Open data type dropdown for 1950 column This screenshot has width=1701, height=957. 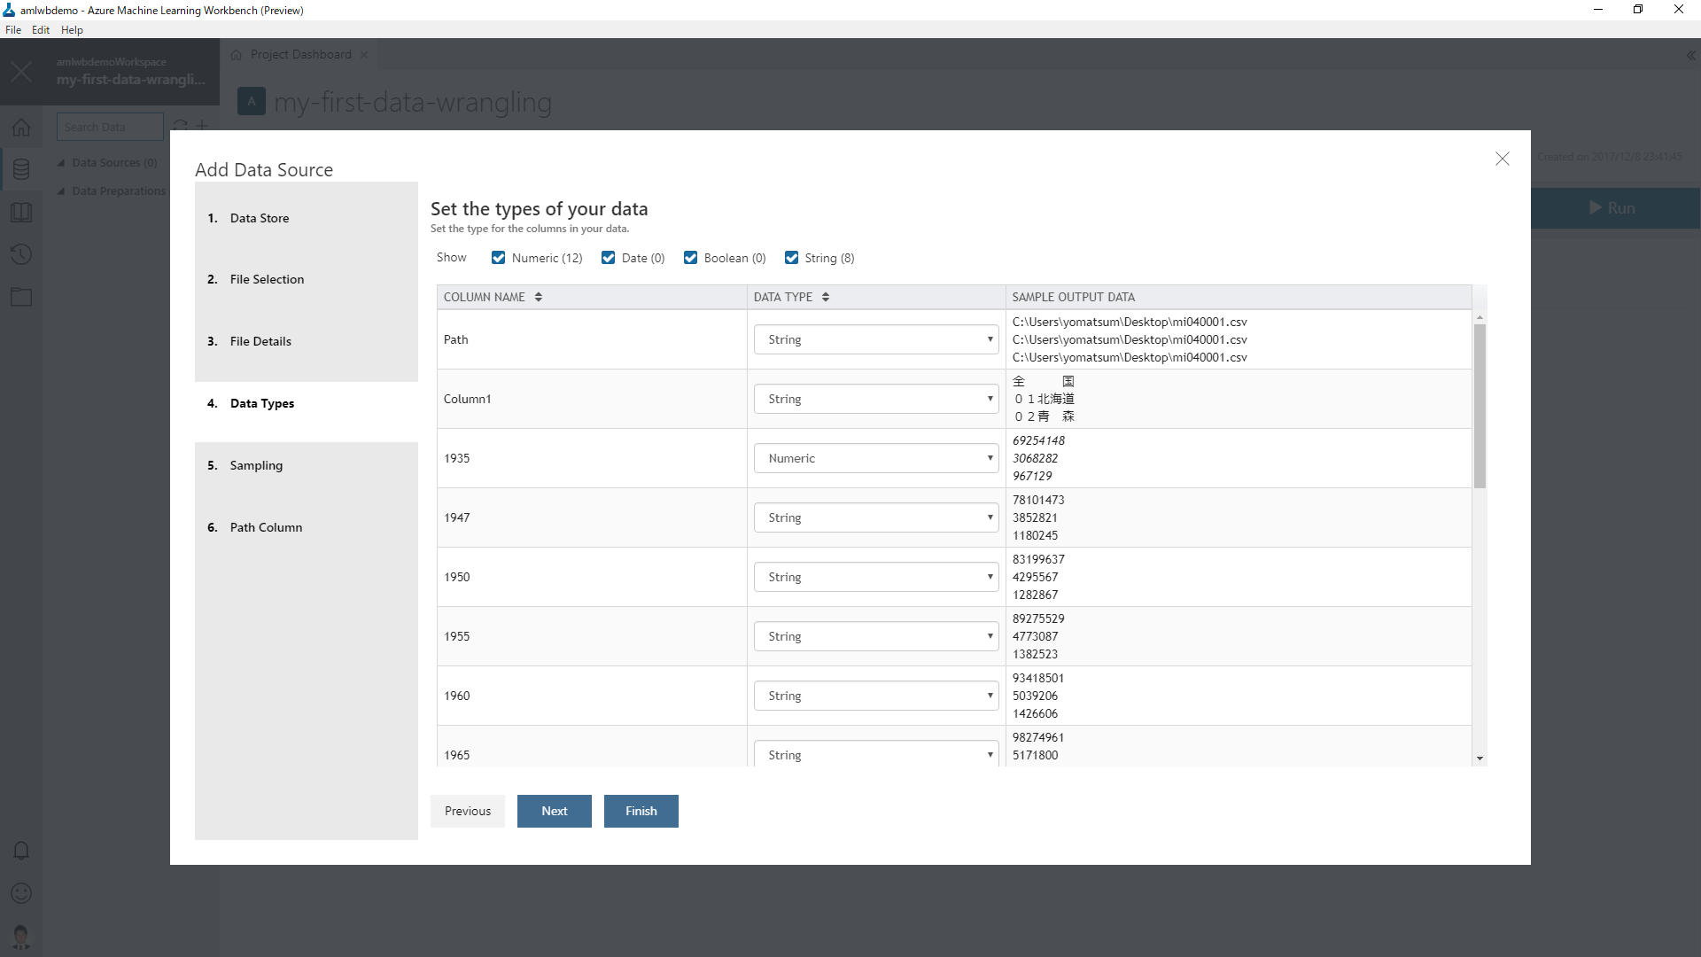click(875, 577)
